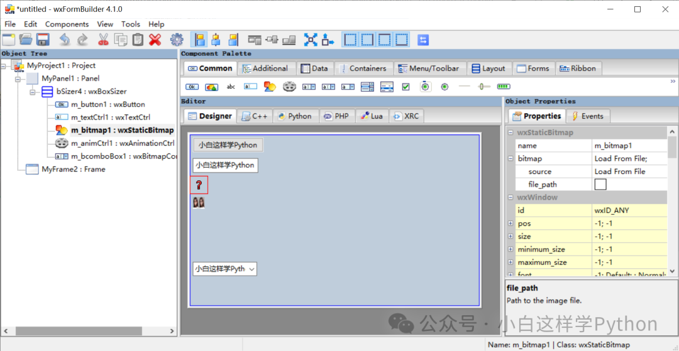Pick the wxCheckBox palette component

click(x=406, y=87)
